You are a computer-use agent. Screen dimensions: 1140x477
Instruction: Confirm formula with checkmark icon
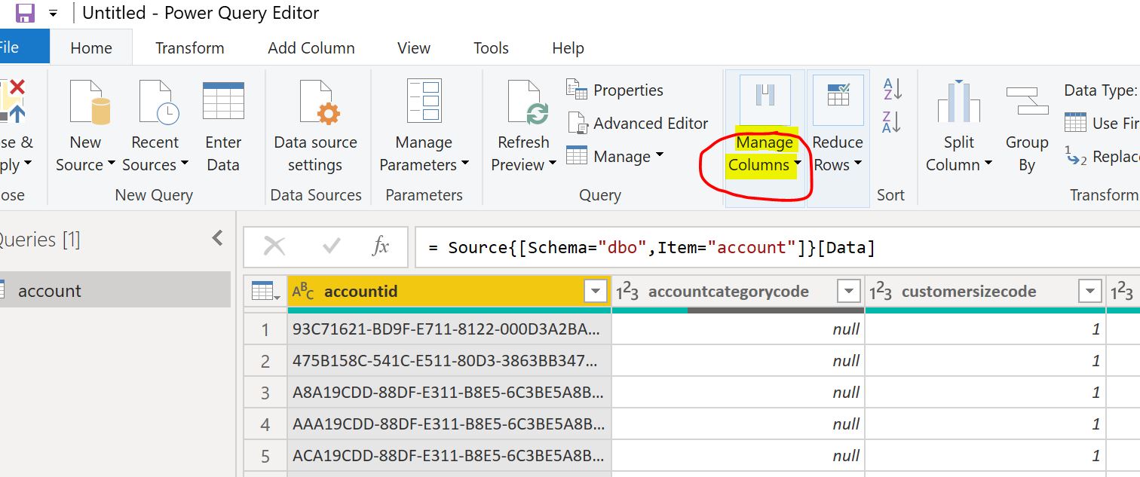(x=331, y=246)
